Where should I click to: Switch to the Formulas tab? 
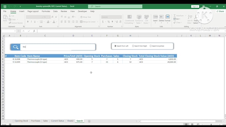pyautogui.click(x=46, y=11)
